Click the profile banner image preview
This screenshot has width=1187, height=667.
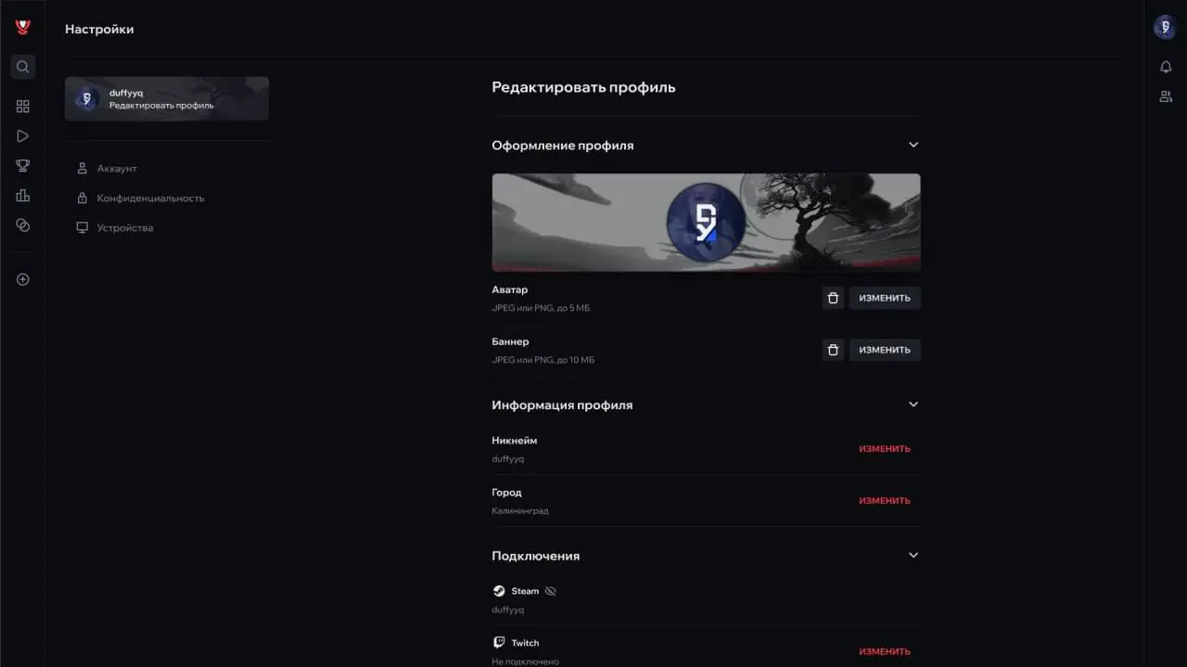click(706, 223)
